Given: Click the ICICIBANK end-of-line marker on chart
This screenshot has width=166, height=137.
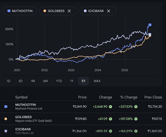Looking at the screenshot, I should 150,34.
